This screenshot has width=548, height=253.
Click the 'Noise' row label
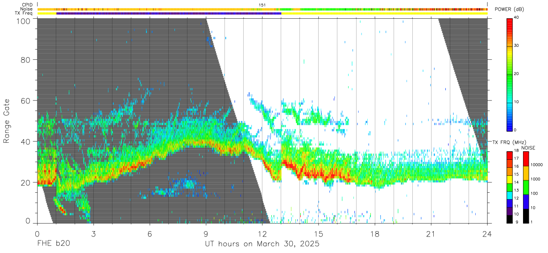tap(27, 9)
